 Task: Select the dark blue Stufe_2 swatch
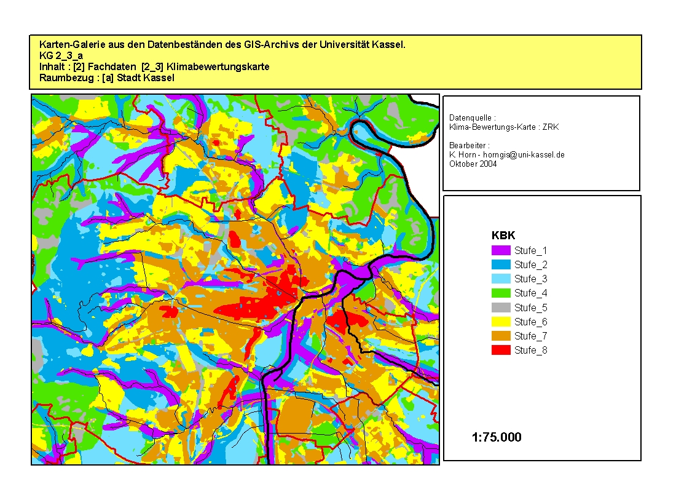(x=501, y=264)
